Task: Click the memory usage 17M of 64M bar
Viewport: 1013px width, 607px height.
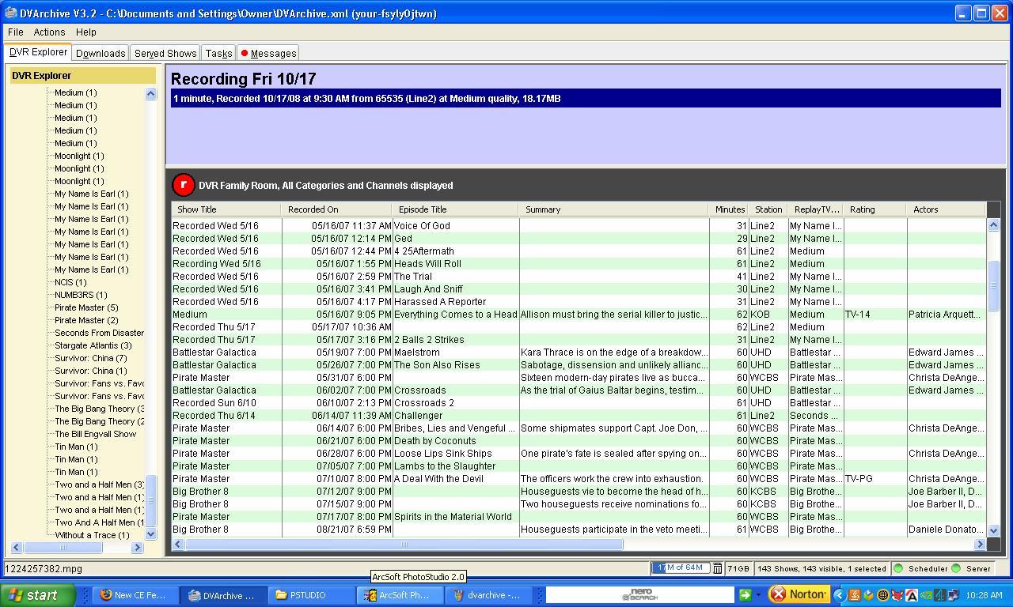Action: (681, 568)
